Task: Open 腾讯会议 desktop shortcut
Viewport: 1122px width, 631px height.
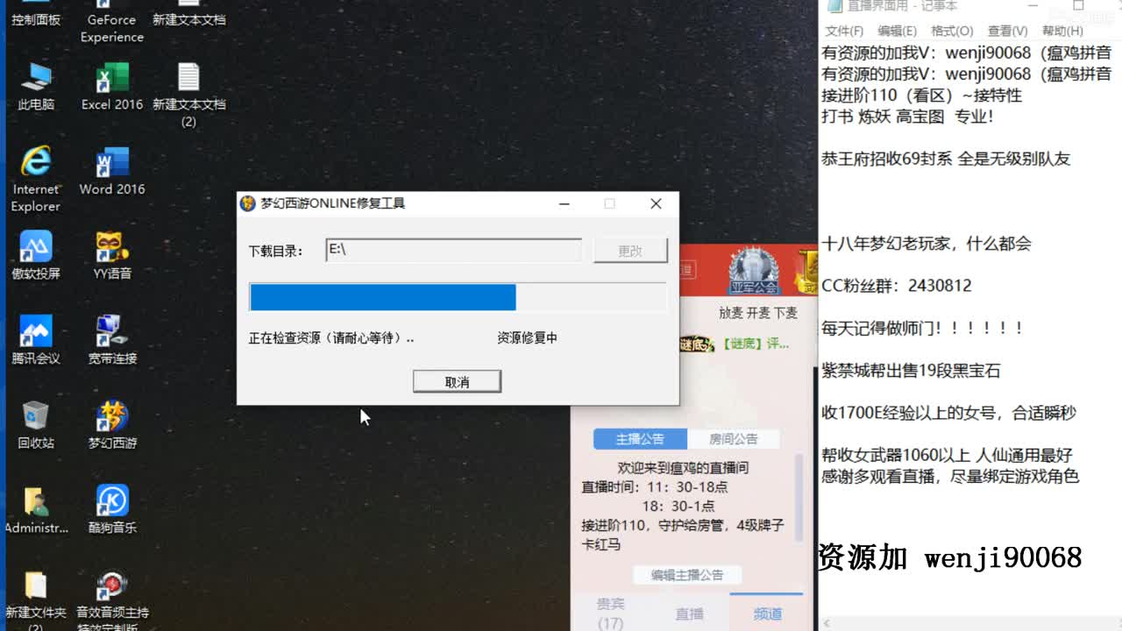Action: [x=35, y=341]
